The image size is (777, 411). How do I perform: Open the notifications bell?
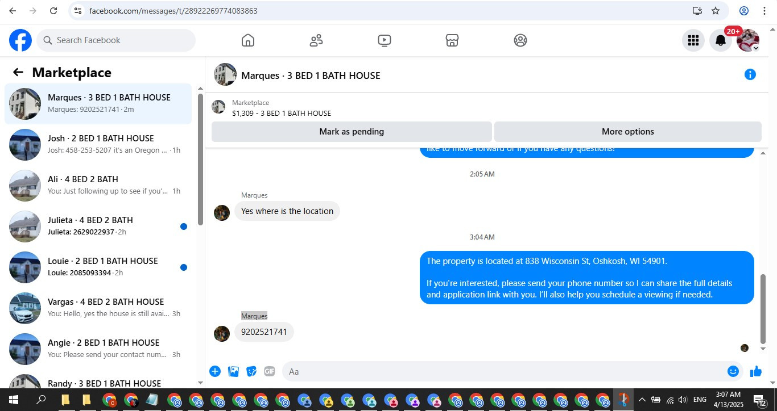click(x=721, y=40)
